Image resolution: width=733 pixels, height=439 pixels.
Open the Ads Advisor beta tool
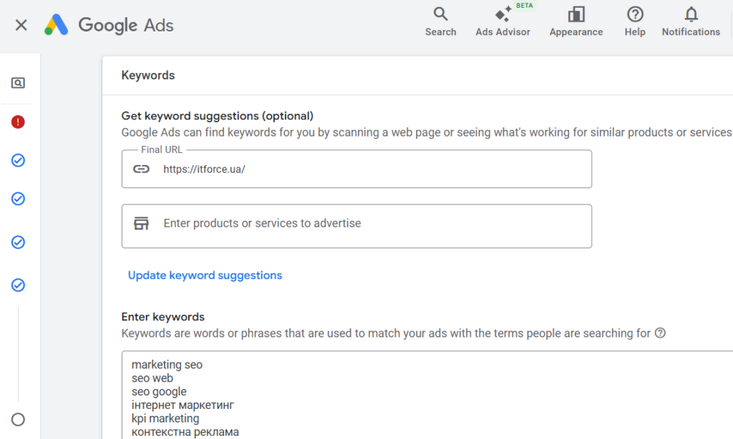(x=503, y=22)
